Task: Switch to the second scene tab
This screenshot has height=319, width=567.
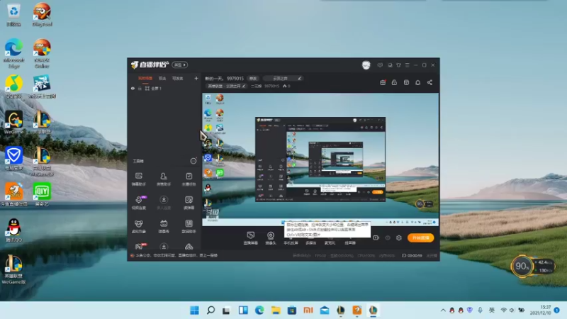Action: pyautogui.click(x=162, y=79)
